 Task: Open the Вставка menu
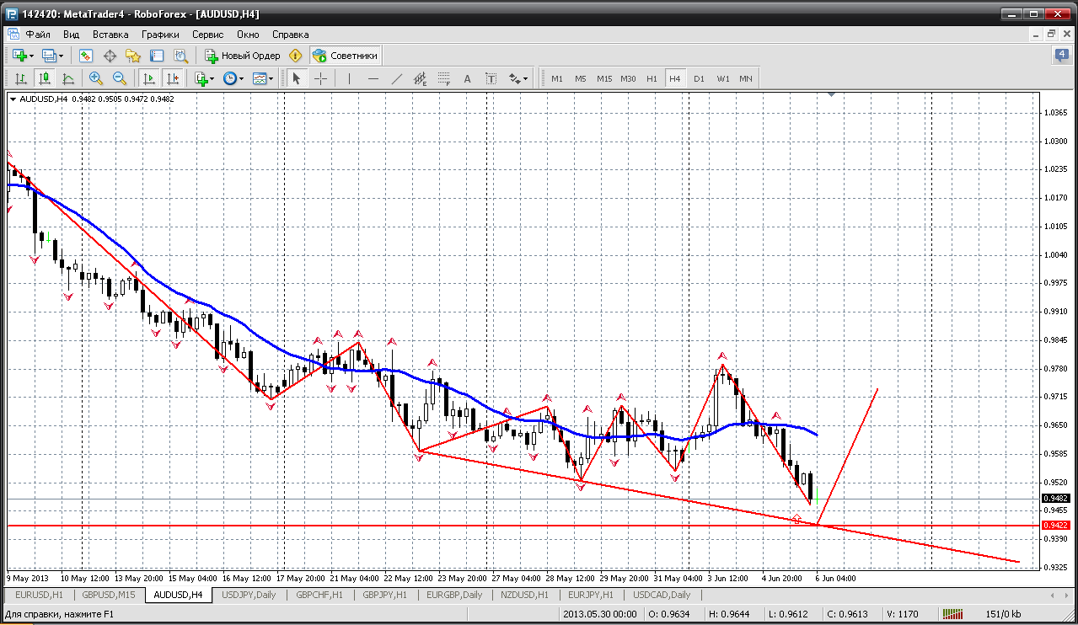[x=110, y=35]
